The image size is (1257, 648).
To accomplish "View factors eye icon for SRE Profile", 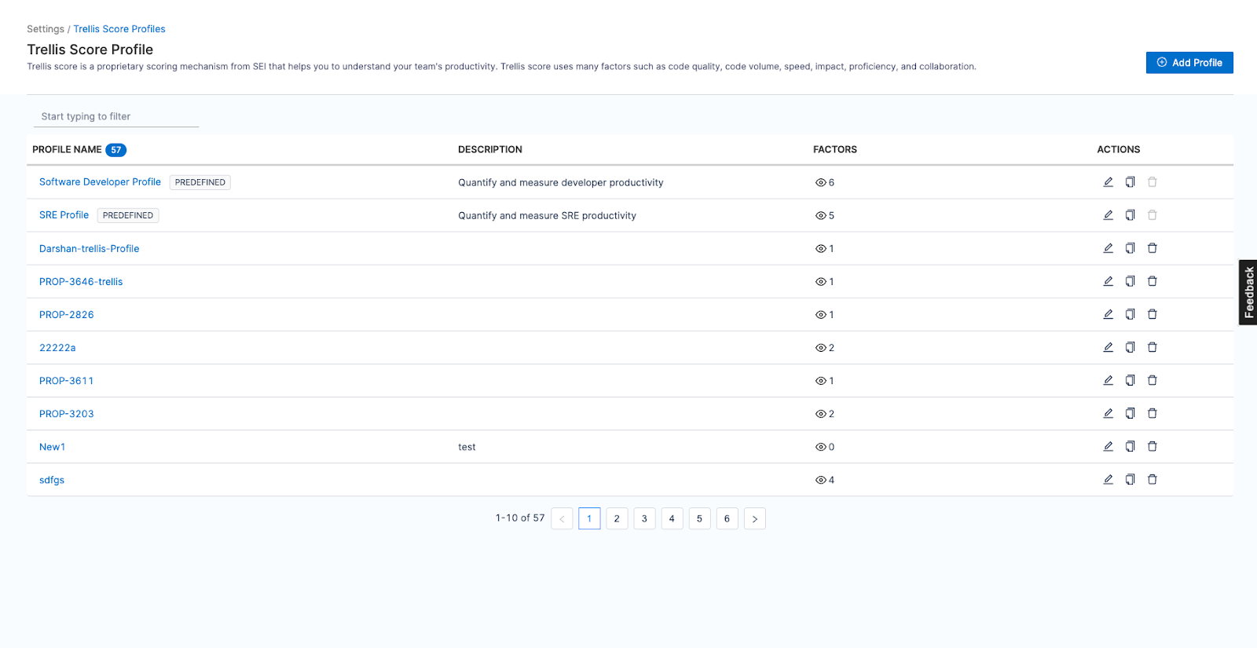I will [x=820, y=215].
